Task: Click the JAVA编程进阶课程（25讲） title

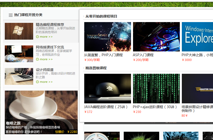Action: tap(106, 107)
